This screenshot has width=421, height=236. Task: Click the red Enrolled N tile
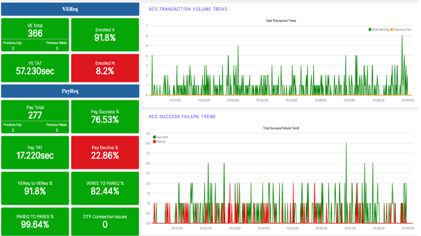coord(105,68)
